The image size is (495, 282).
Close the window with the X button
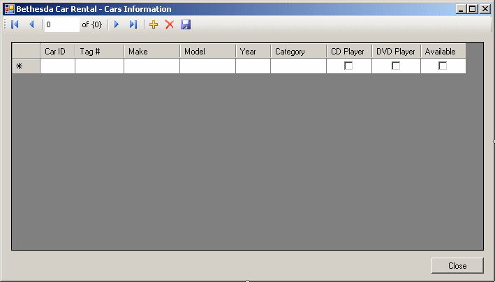coord(485,9)
